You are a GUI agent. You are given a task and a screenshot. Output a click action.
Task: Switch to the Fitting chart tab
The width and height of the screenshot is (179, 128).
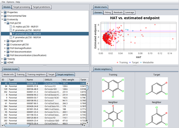coord(108,12)
